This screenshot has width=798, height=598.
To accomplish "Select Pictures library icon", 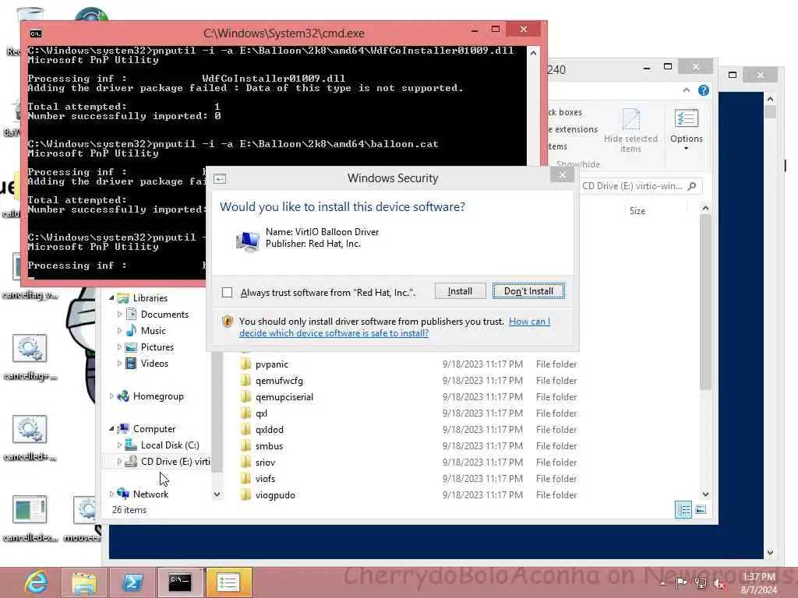I will point(131,346).
